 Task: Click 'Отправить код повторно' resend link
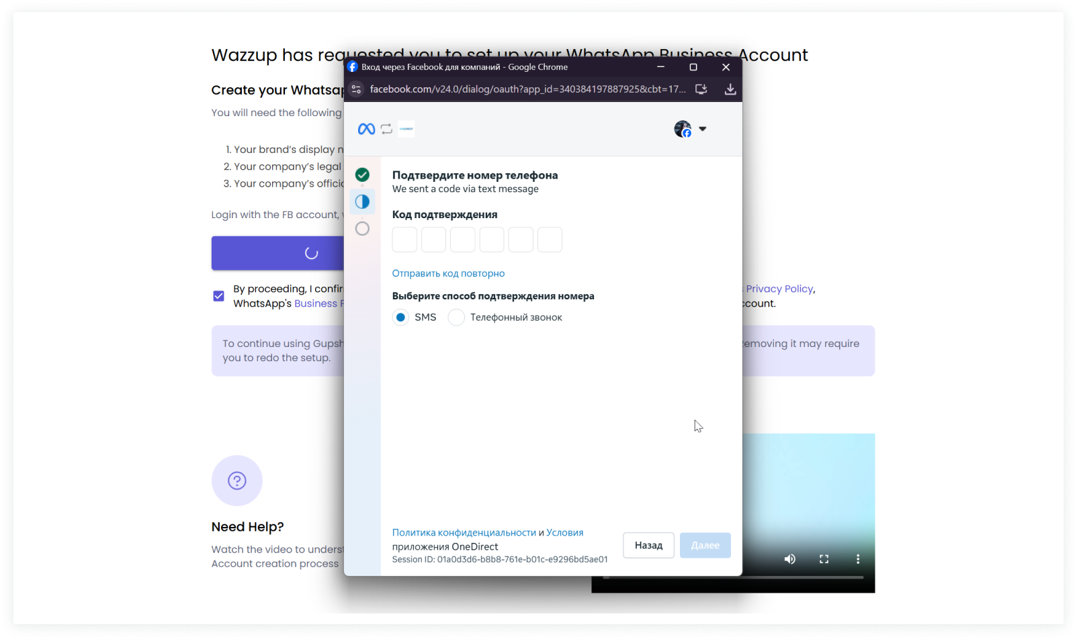448,274
